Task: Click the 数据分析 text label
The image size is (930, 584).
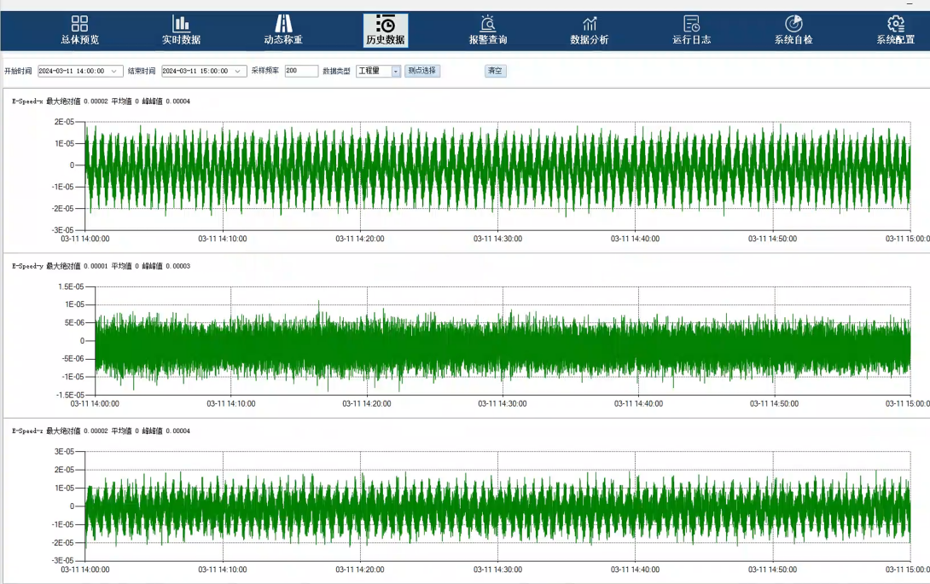Action: [x=590, y=40]
